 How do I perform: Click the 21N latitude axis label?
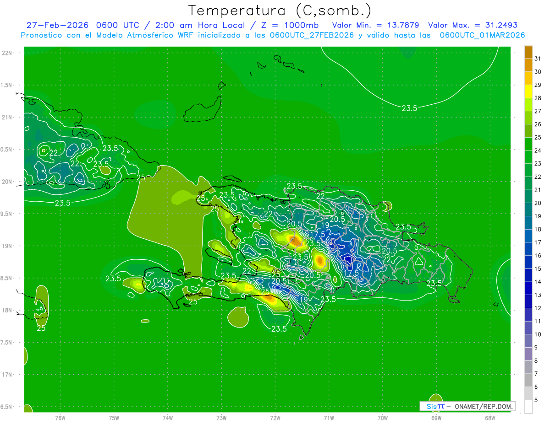click(8, 117)
